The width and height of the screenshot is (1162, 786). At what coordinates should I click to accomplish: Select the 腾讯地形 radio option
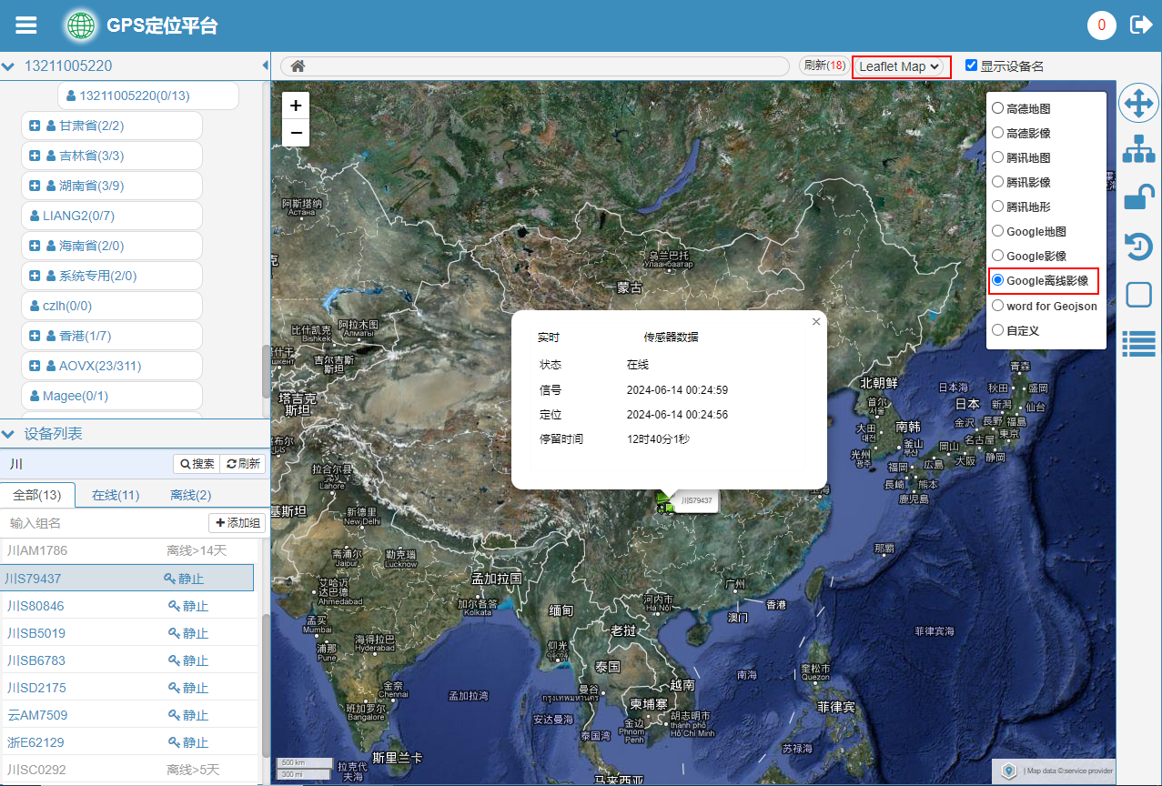(998, 207)
